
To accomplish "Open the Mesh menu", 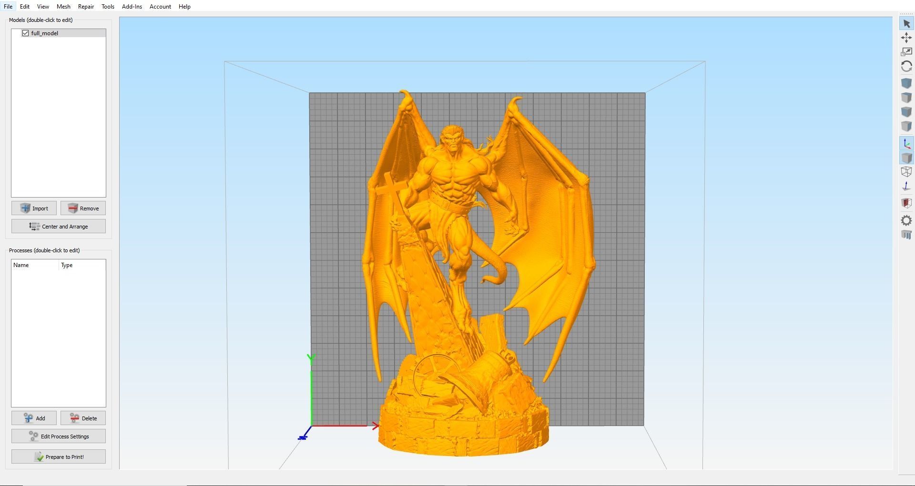I will click(63, 6).
